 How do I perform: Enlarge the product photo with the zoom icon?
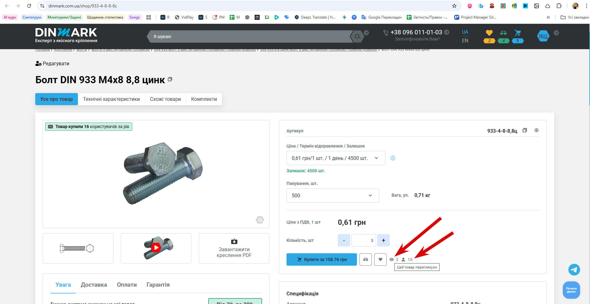260,220
